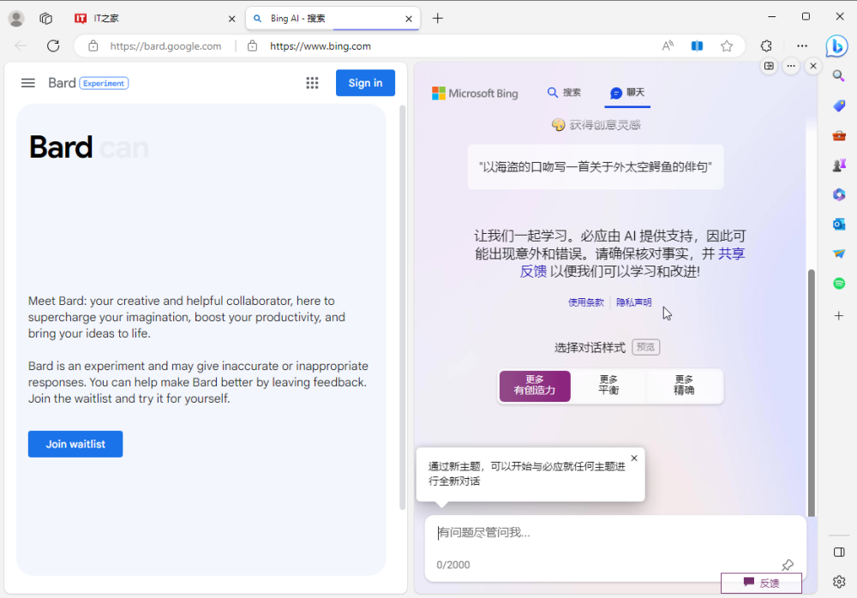Click the pirate haiku example prompt
This screenshot has width=857, height=598.
pos(596,167)
